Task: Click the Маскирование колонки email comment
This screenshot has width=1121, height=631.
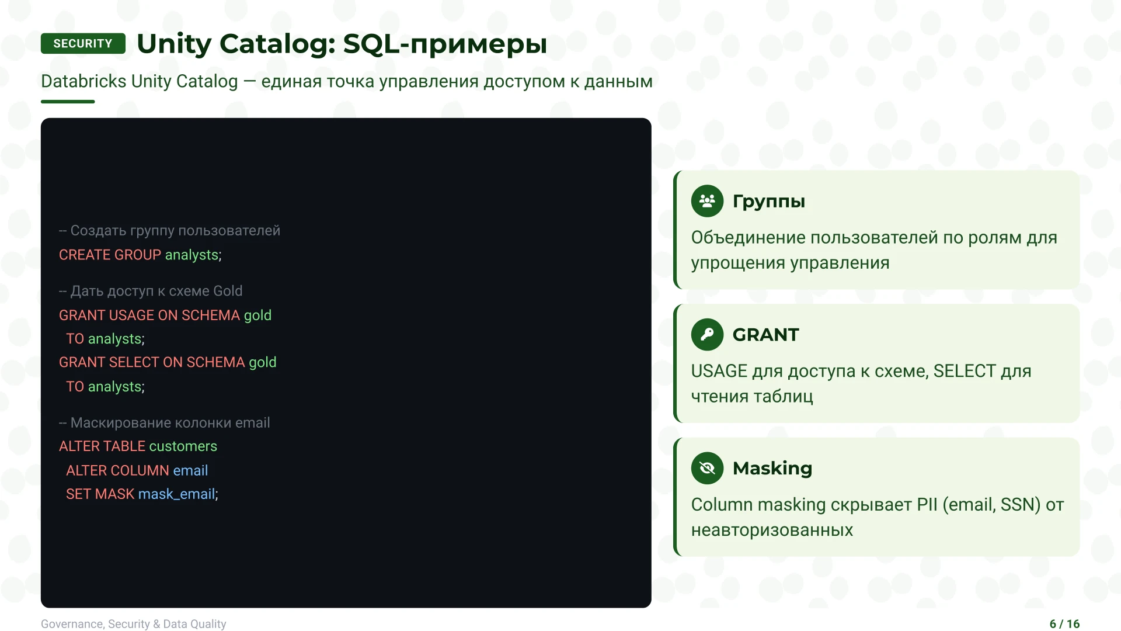Action: click(x=165, y=422)
